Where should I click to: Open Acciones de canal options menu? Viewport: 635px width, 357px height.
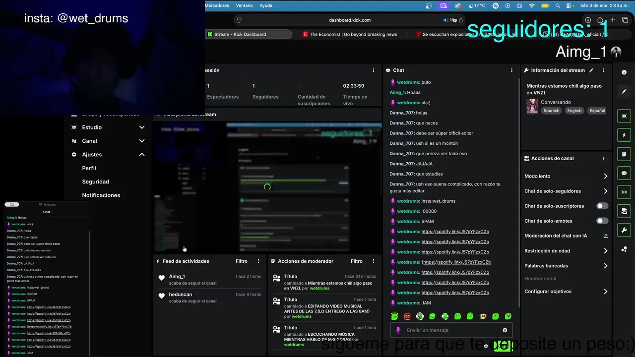603,159
